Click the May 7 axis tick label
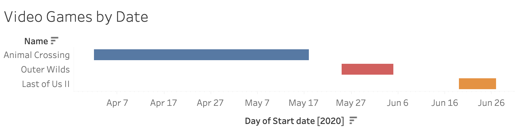Image resolution: width=515 pixels, height=137 pixels. click(x=257, y=103)
